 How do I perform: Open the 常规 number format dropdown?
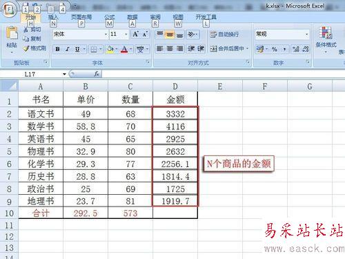point(306,35)
